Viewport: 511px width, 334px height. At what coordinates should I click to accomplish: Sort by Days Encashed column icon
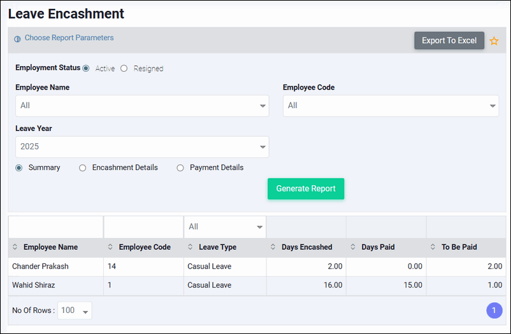(x=273, y=247)
